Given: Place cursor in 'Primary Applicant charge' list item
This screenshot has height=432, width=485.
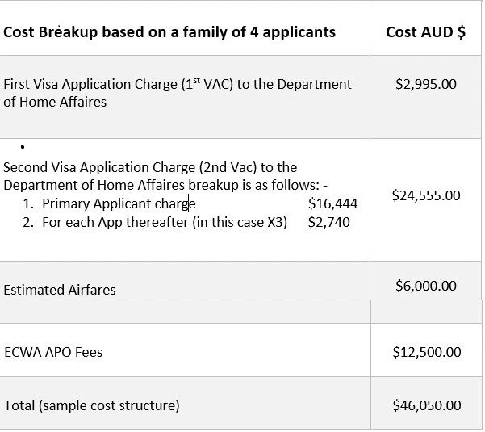Looking at the screenshot, I should click(x=119, y=203).
